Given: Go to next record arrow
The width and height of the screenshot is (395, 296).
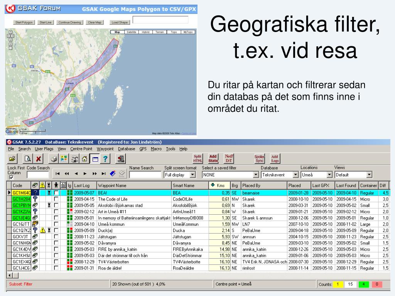Looking at the screenshot, I should click(85, 174).
